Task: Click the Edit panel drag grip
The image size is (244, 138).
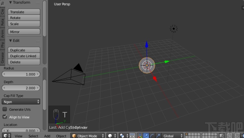Action: click(38, 41)
